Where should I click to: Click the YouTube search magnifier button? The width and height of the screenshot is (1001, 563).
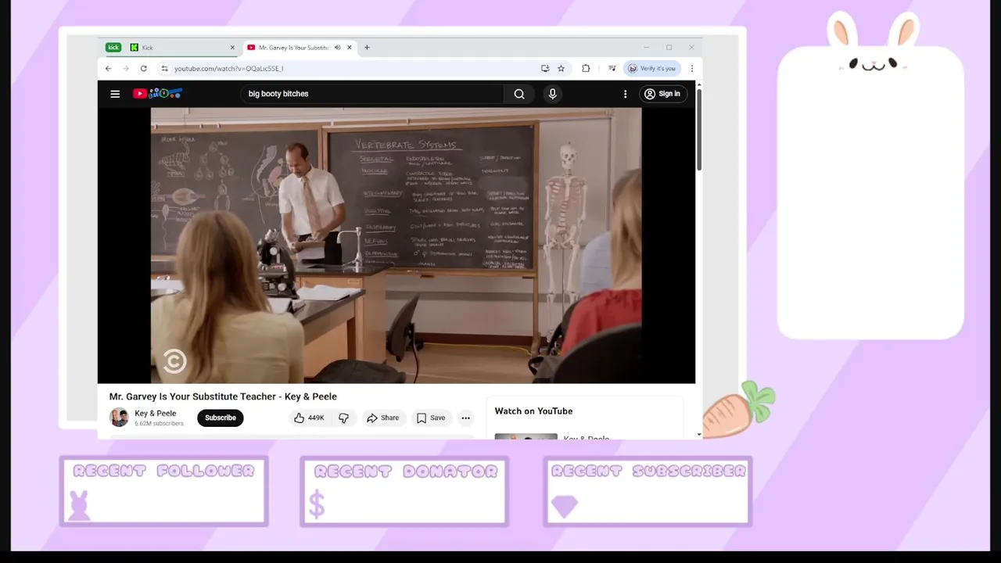(519, 94)
